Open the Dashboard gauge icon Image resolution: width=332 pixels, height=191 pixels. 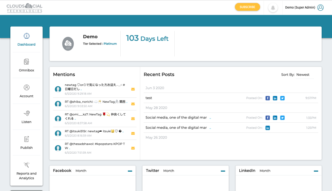(x=27, y=36)
